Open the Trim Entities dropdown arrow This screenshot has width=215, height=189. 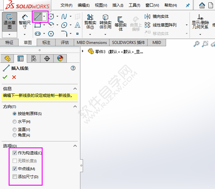(x=90, y=34)
